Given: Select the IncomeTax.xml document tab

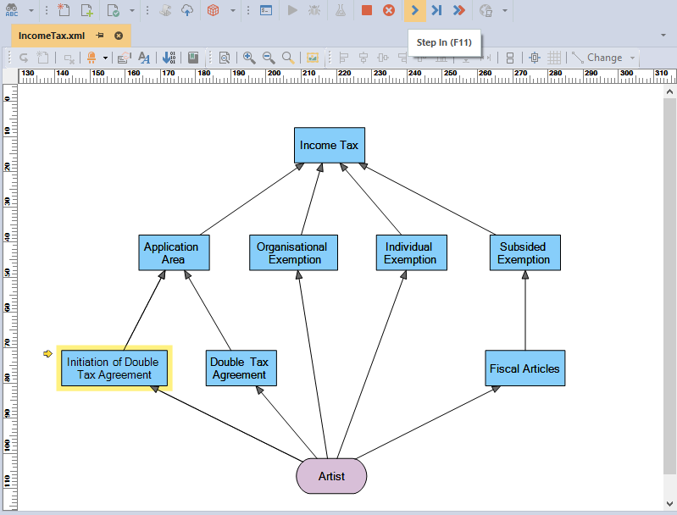Looking at the screenshot, I should (52, 36).
